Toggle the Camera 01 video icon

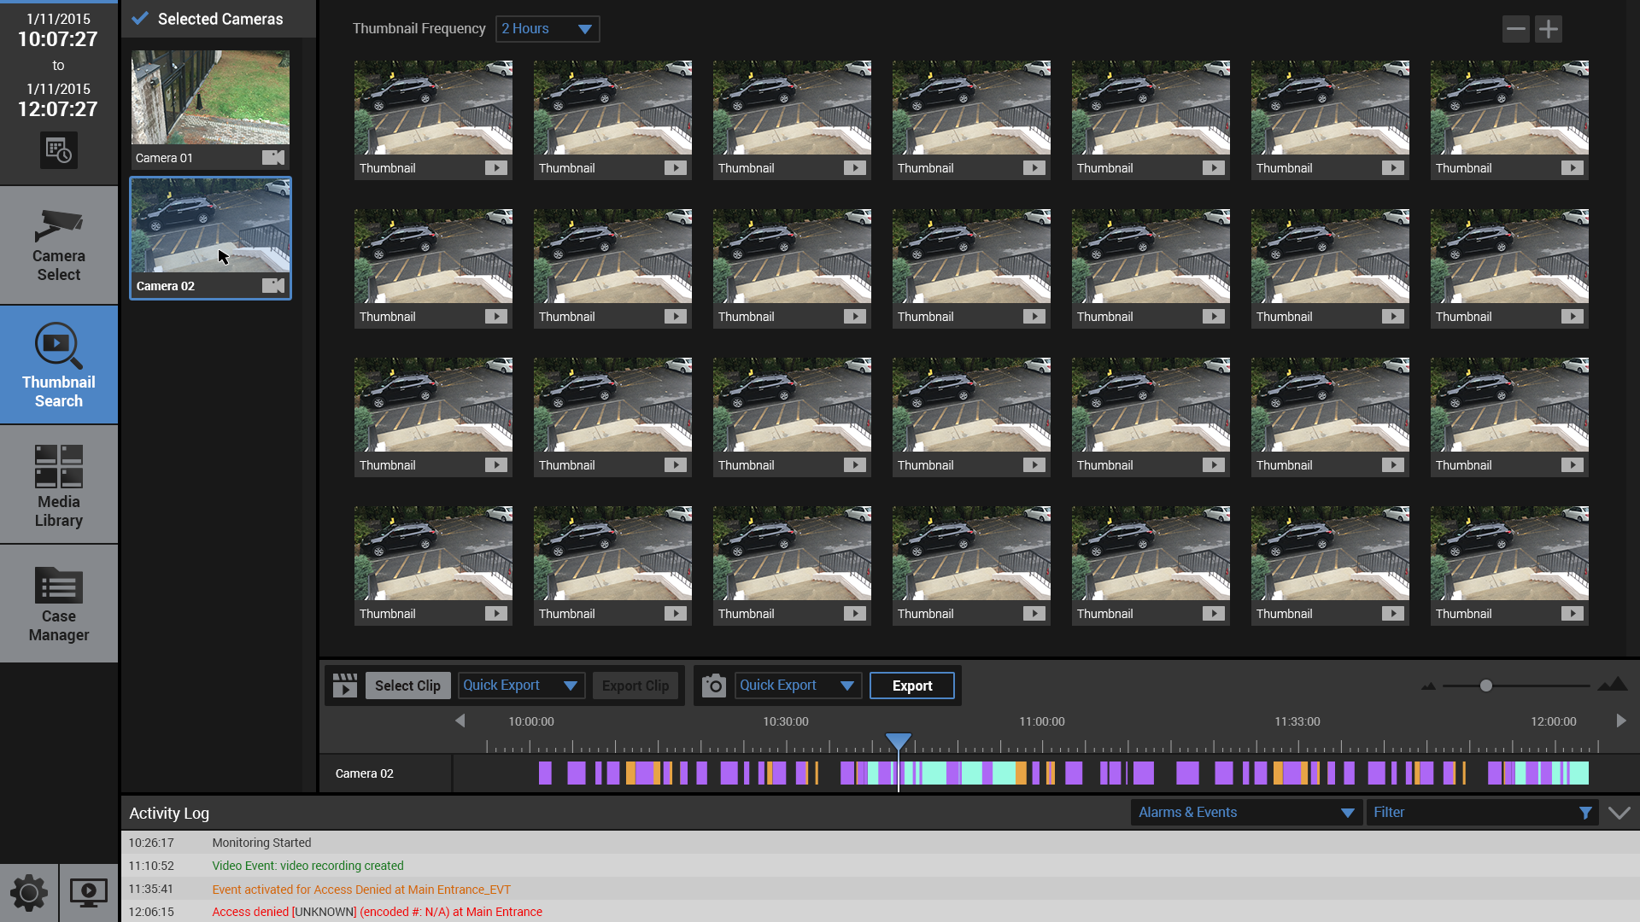(272, 158)
